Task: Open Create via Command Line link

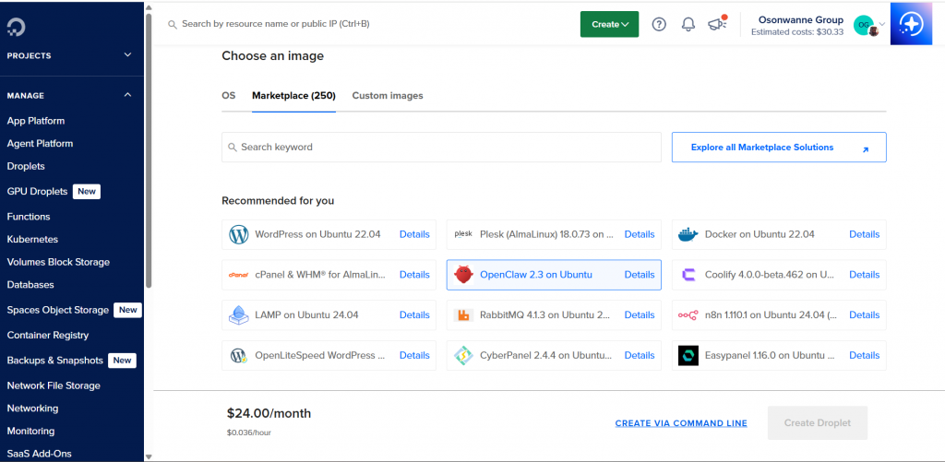Action: 681,423
